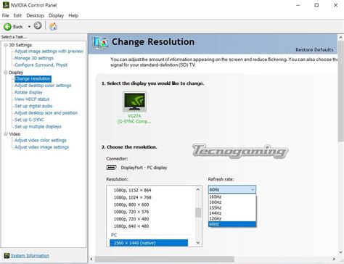Open the Refresh rate combo box
Viewport: 344px width, 264px height.
232,189
